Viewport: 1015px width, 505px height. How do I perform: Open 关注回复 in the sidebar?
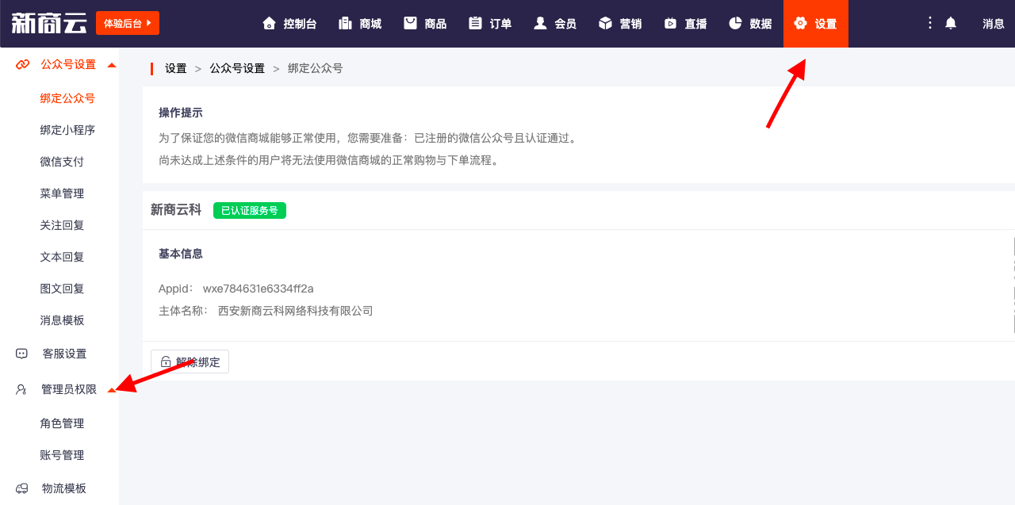pos(62,225)
